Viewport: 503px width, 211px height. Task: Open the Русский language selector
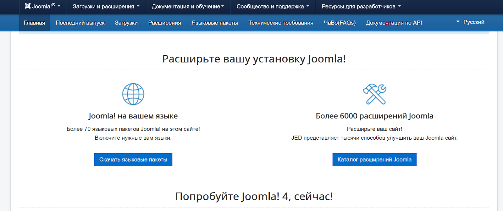click(x=470, y=22)
